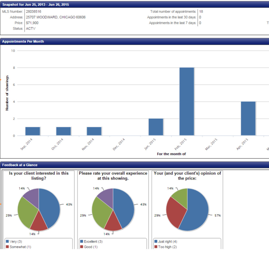Click the 'Feedback at a Glance' panel header
The height and width of the screenshot is (254, 269).
point(20,165)
